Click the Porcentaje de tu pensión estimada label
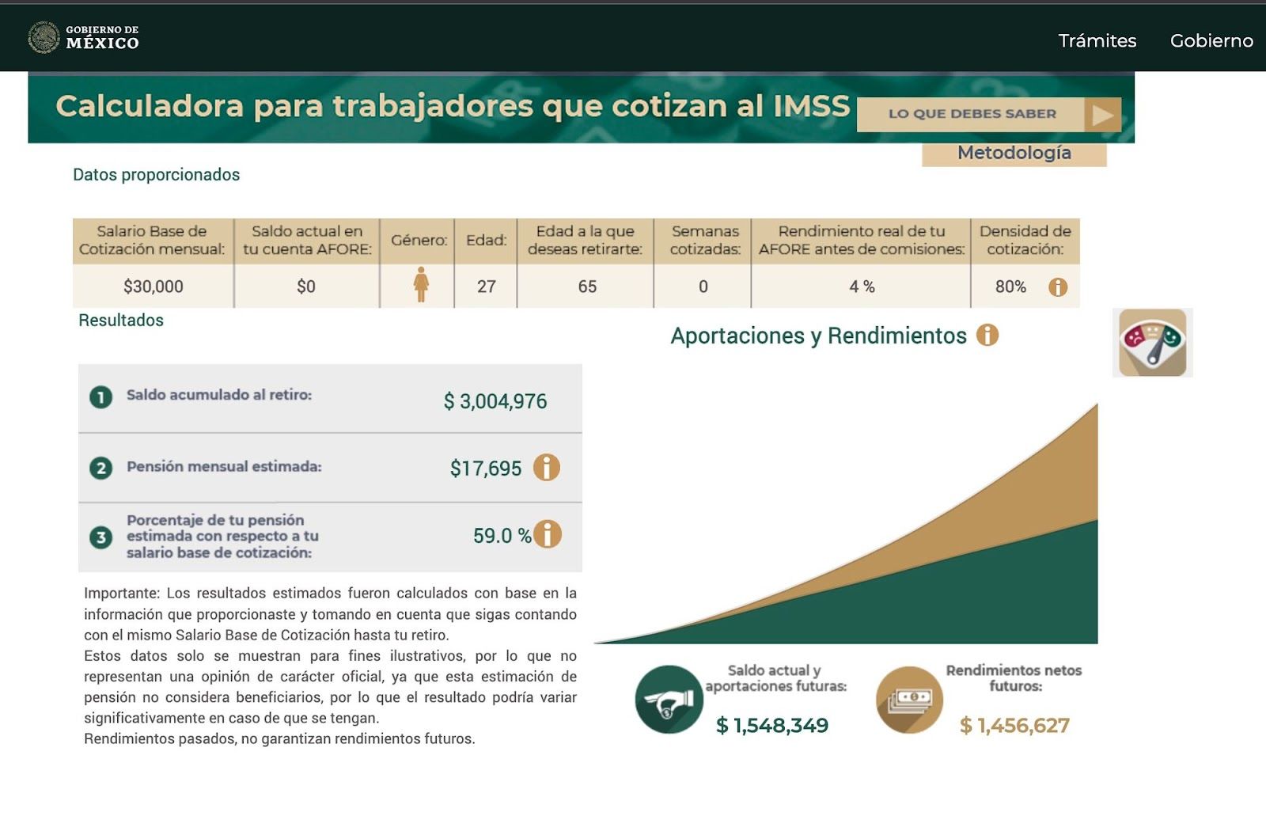This screenshot has width=1266, height=831. click(222, 536)
